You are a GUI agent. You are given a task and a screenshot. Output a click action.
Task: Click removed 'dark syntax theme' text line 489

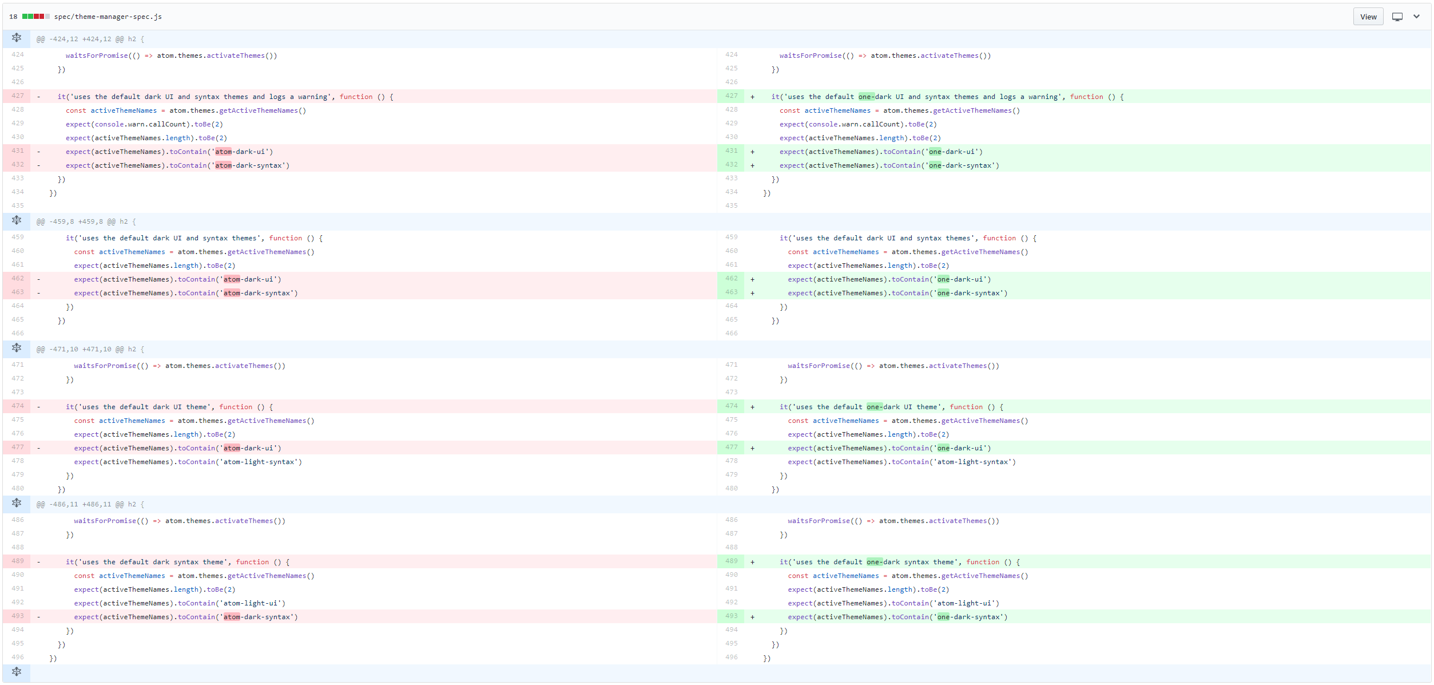(188, 562)
